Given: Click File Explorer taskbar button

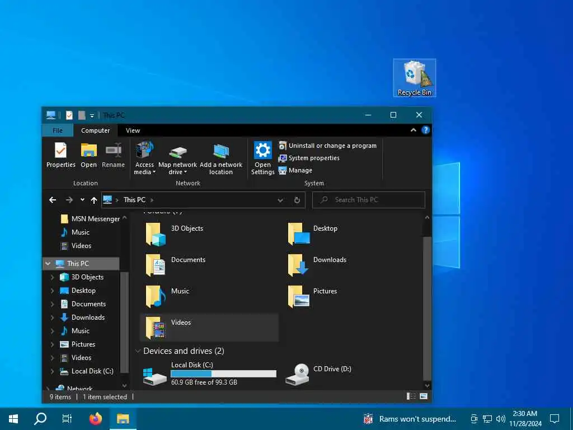Looking at the screenshot, I should pyautogui.click(x=123, y=419).
